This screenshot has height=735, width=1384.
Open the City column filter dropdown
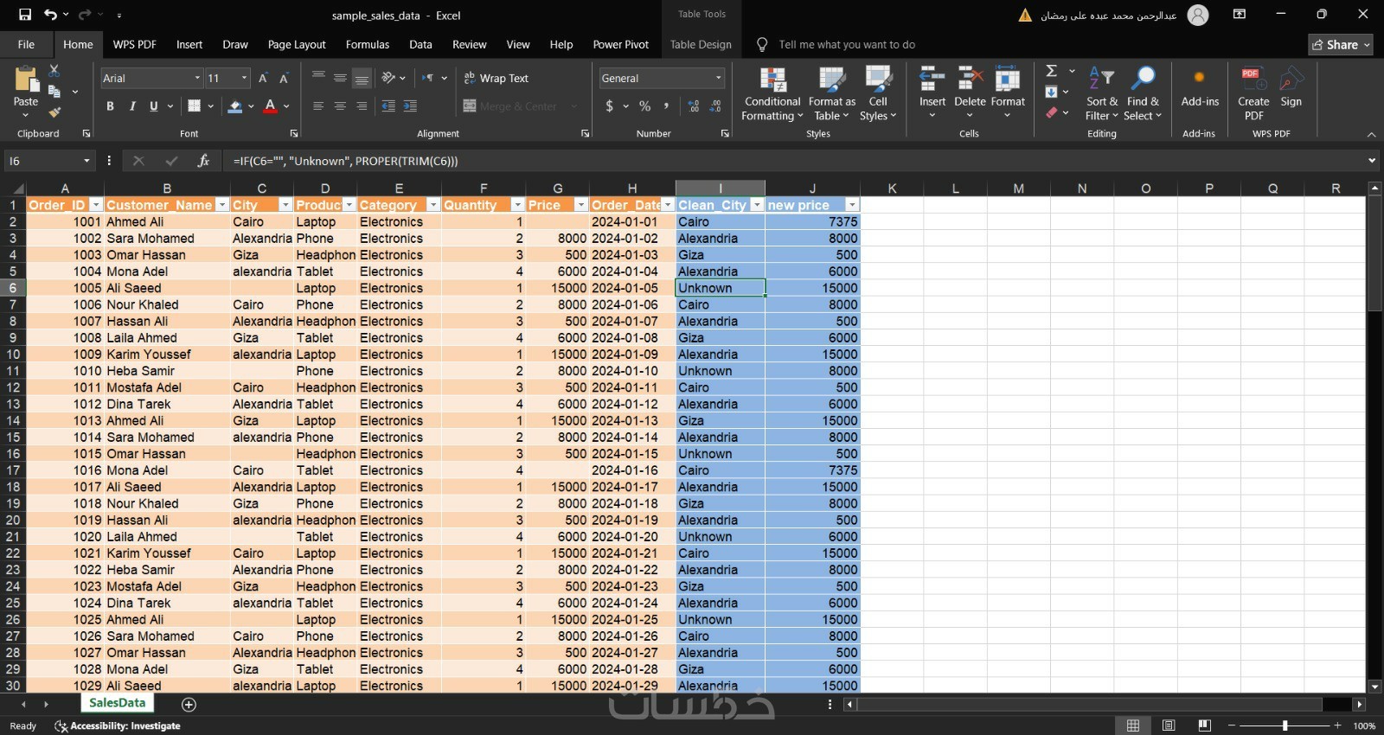click(285, 205)
